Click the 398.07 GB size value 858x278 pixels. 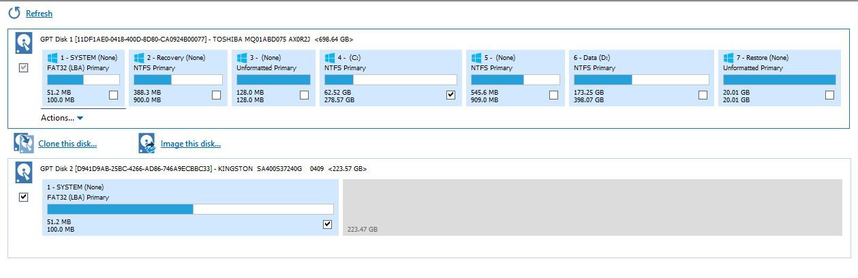click(589, 100)
